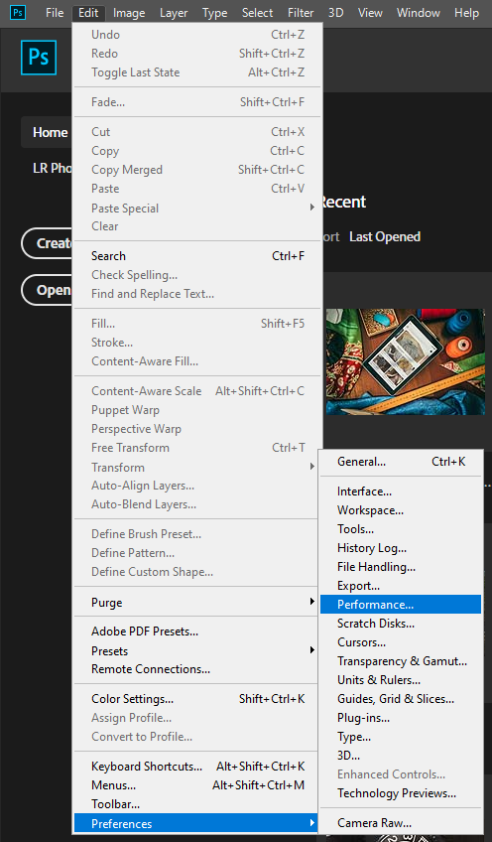The height and width of the screenshot is (842, 492).
Task: Open the Help menu
Action: coord(466,12)
